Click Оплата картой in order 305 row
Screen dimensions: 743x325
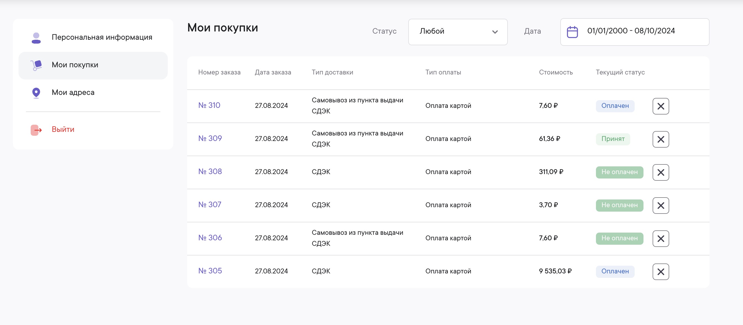coord(448,271)
